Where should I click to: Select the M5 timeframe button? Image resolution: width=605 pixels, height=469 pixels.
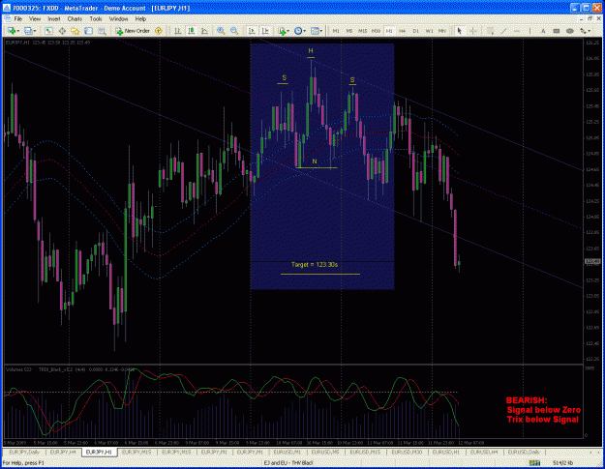point(349,31)
